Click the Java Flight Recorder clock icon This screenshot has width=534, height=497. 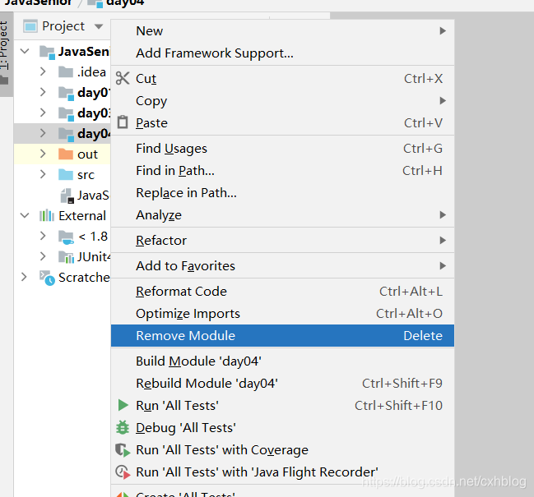(123, 472)
